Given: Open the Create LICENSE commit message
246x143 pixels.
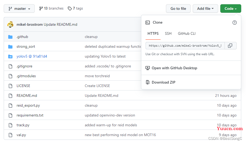Looking at the screenshot, I should (97, 86).
